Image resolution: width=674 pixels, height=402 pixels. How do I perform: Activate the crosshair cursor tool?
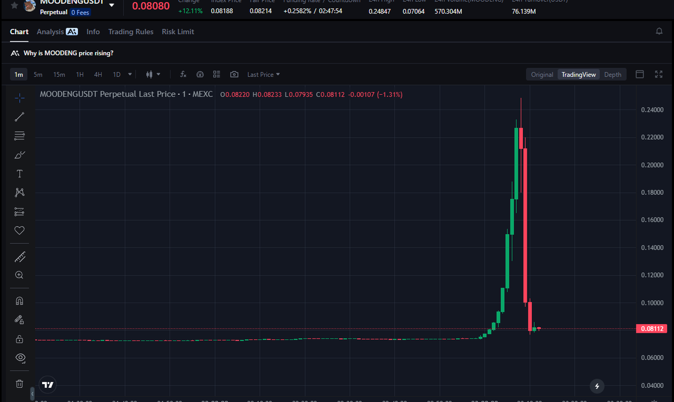coord(19,98)
